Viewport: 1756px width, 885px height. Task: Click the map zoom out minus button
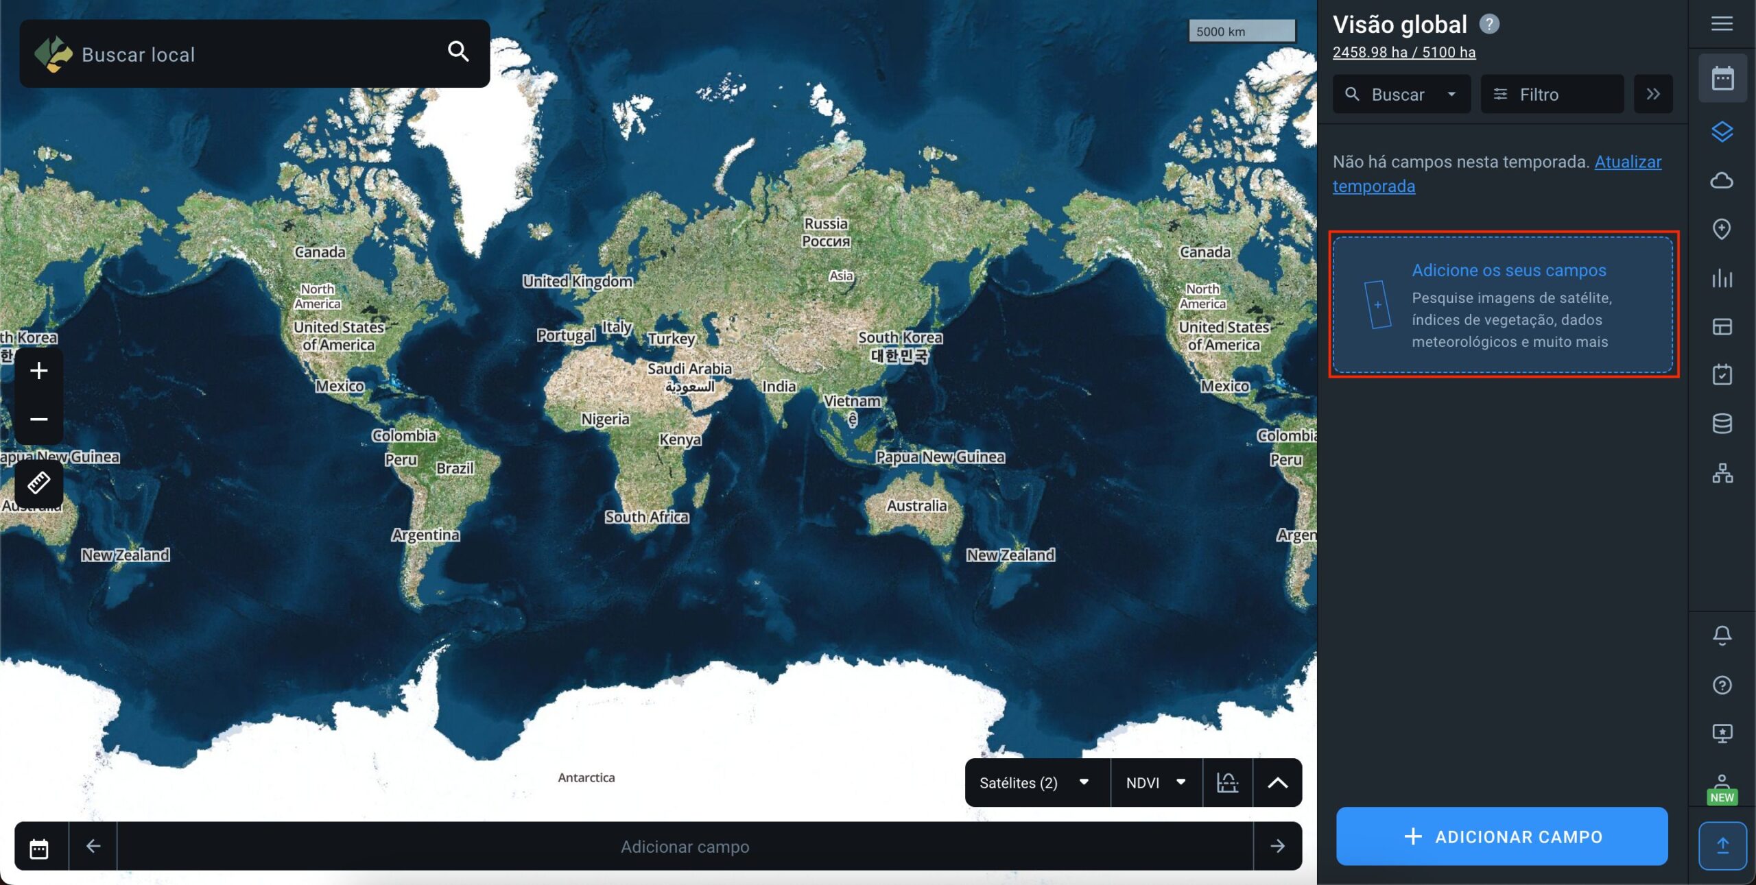click(x=38, y=419)
